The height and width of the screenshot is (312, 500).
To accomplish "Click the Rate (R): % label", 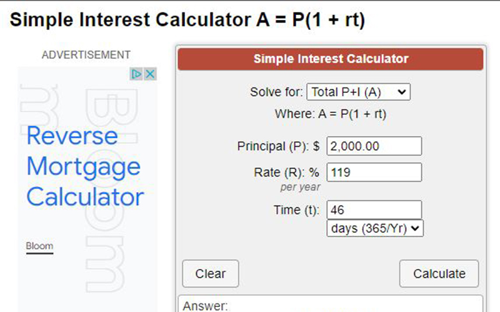I will pyautogui.click(x=287, y=173).
